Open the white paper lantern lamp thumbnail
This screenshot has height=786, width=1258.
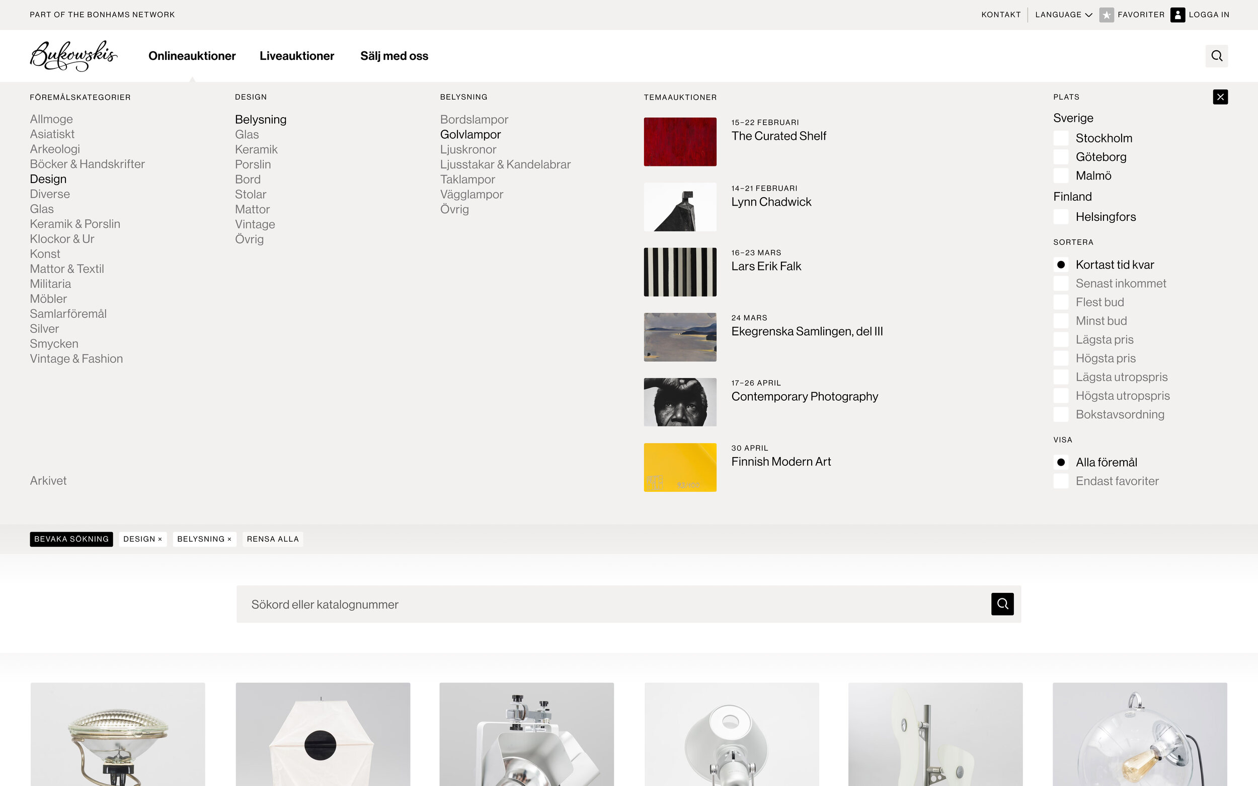(323, 734)
